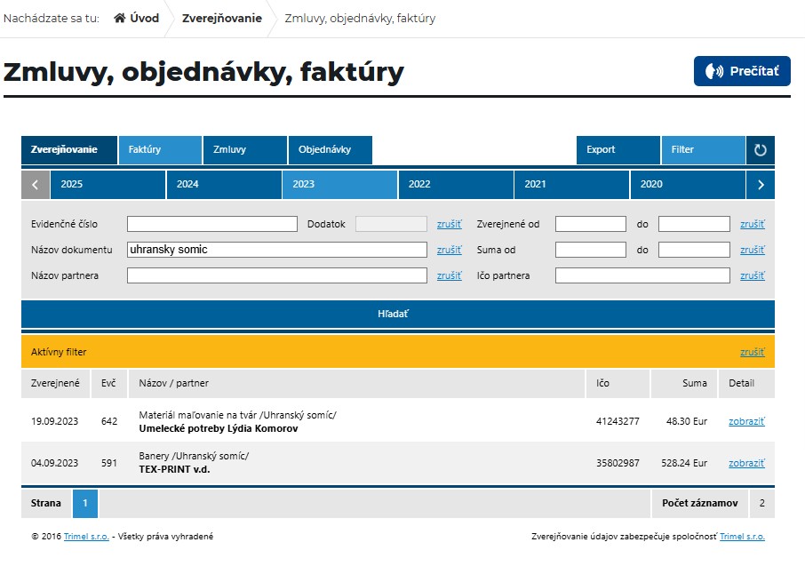This screenshot has width=805, height=582.
Task: Clear the active filter via zrušiť
Action: pyautogui.click(x=752, y=352)
